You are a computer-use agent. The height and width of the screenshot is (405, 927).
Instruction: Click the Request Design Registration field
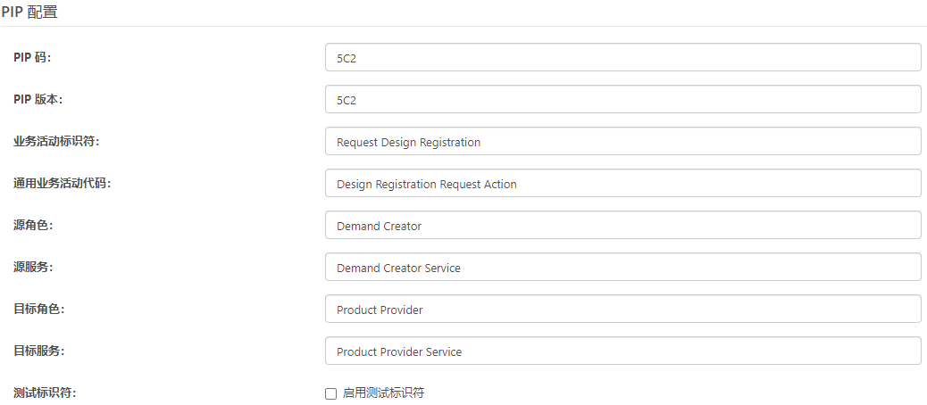622,142
